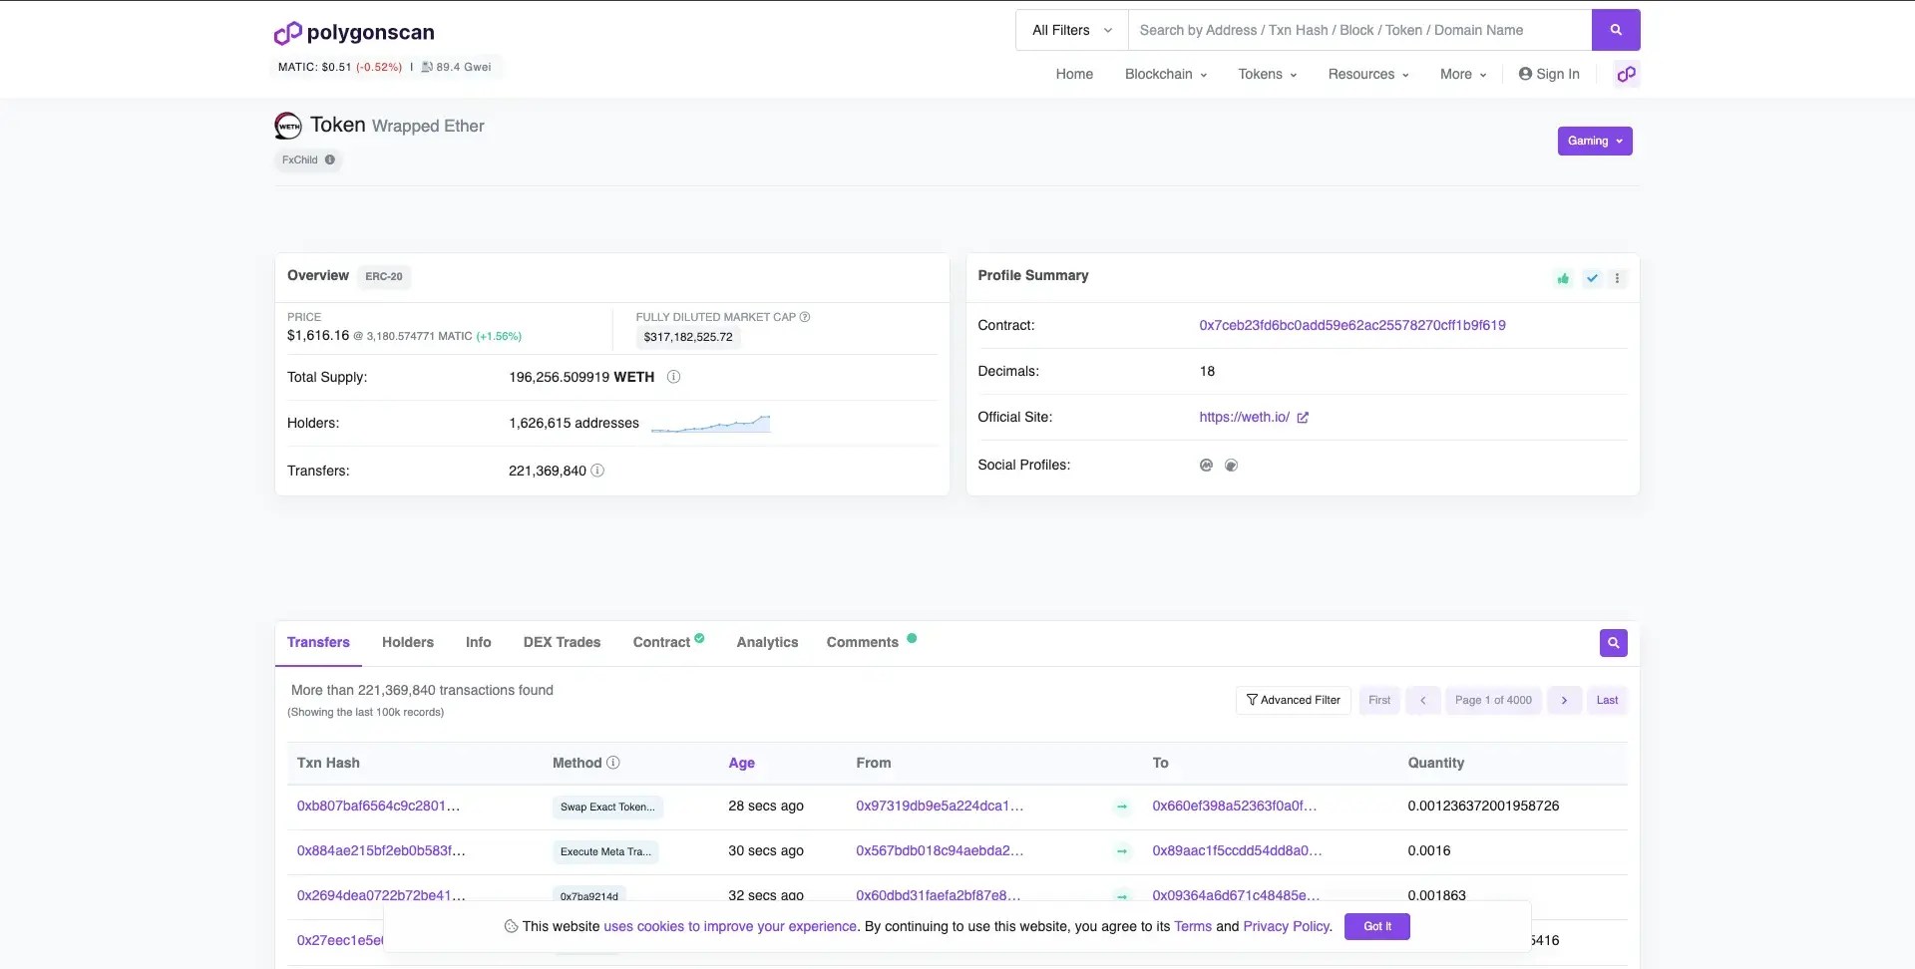
Task: Click the holders sparkline chart
Action: coord(710,424)
